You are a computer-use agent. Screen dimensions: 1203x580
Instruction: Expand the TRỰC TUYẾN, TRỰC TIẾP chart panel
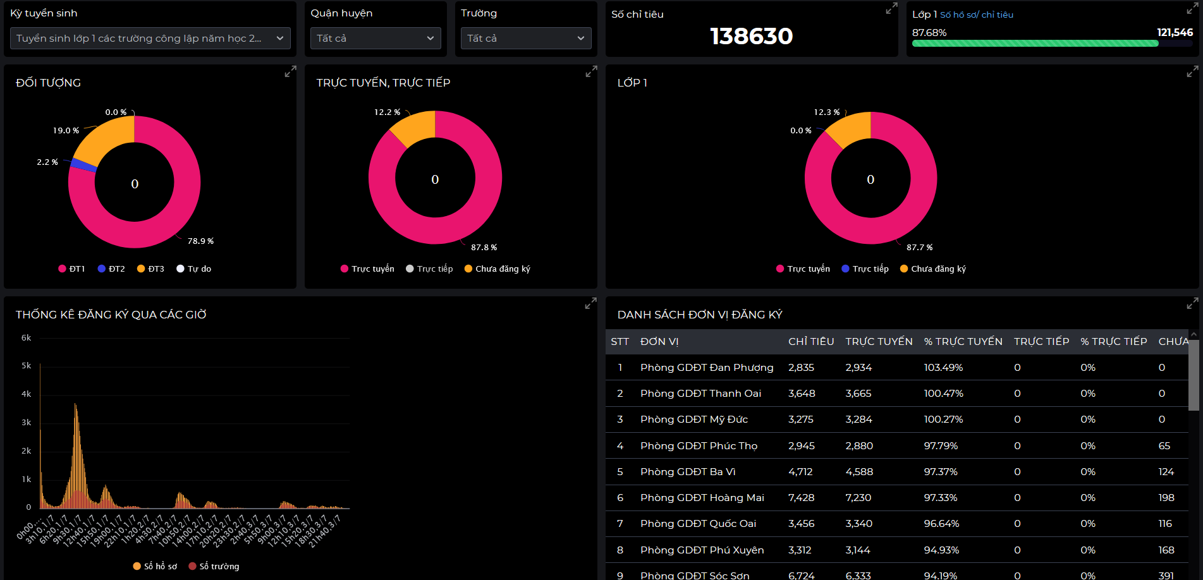[x=591, y=72]
